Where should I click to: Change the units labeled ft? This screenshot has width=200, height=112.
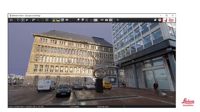118,20
